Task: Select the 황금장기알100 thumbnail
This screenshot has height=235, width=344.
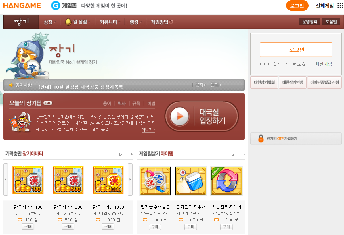Action: pos(28,180)
